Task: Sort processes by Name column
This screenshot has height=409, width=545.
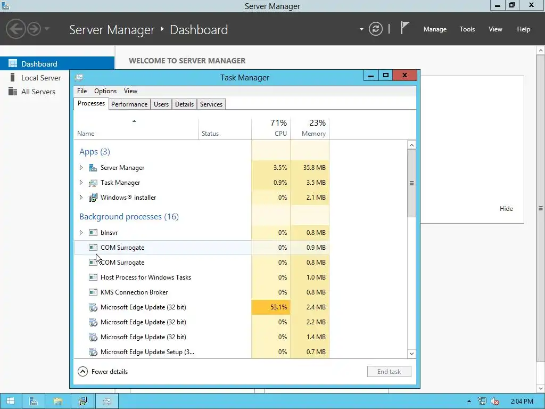Action: (136, 129)
